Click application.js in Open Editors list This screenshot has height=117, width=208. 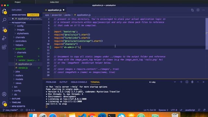pos(25,19)
